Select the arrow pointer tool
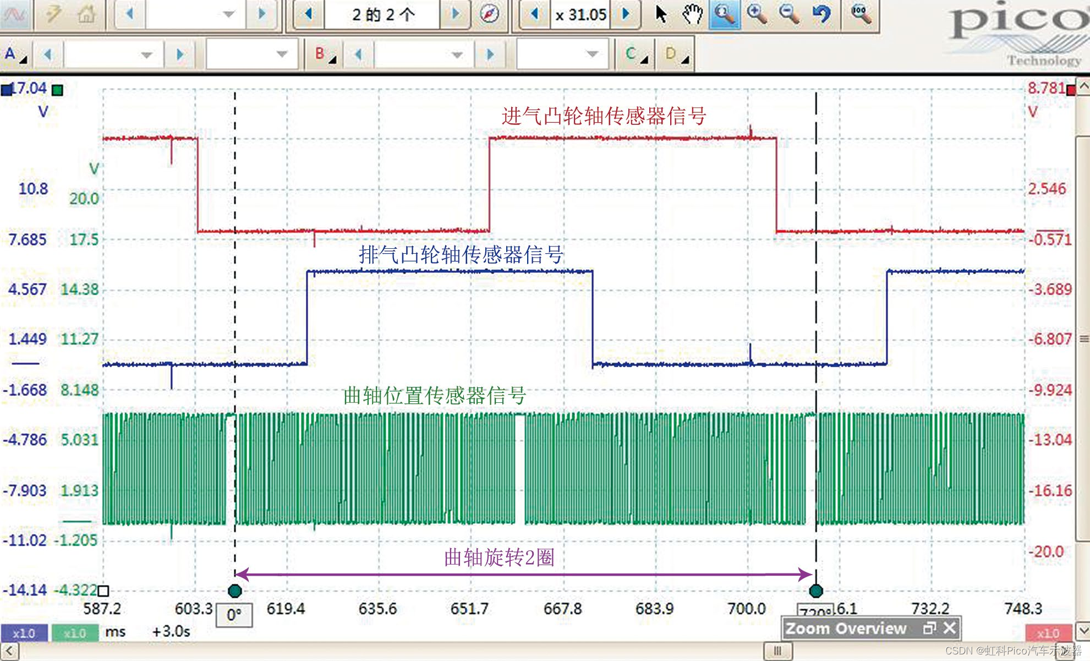The image size is (1090, 661). click(661, 14)
